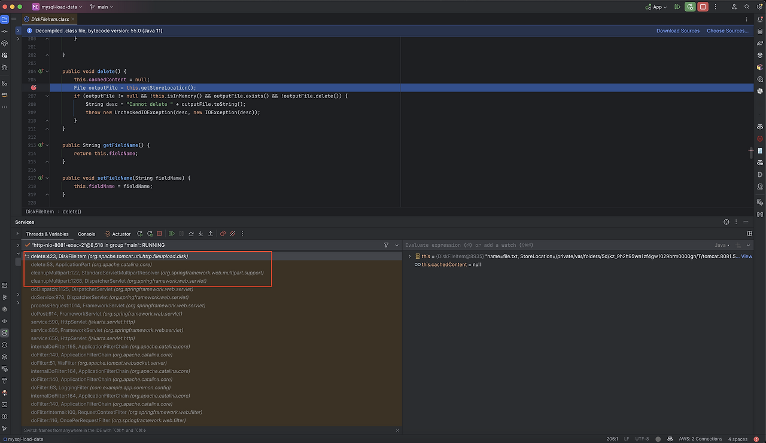This screenshot has height=443, width=766.
Task: Click the Step Out debugger icon
Action: [211, 234]
